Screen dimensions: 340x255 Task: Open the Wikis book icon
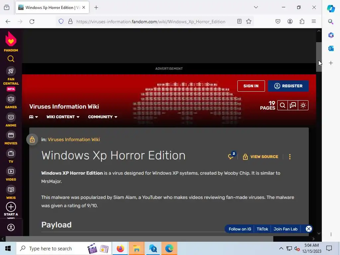11,190
